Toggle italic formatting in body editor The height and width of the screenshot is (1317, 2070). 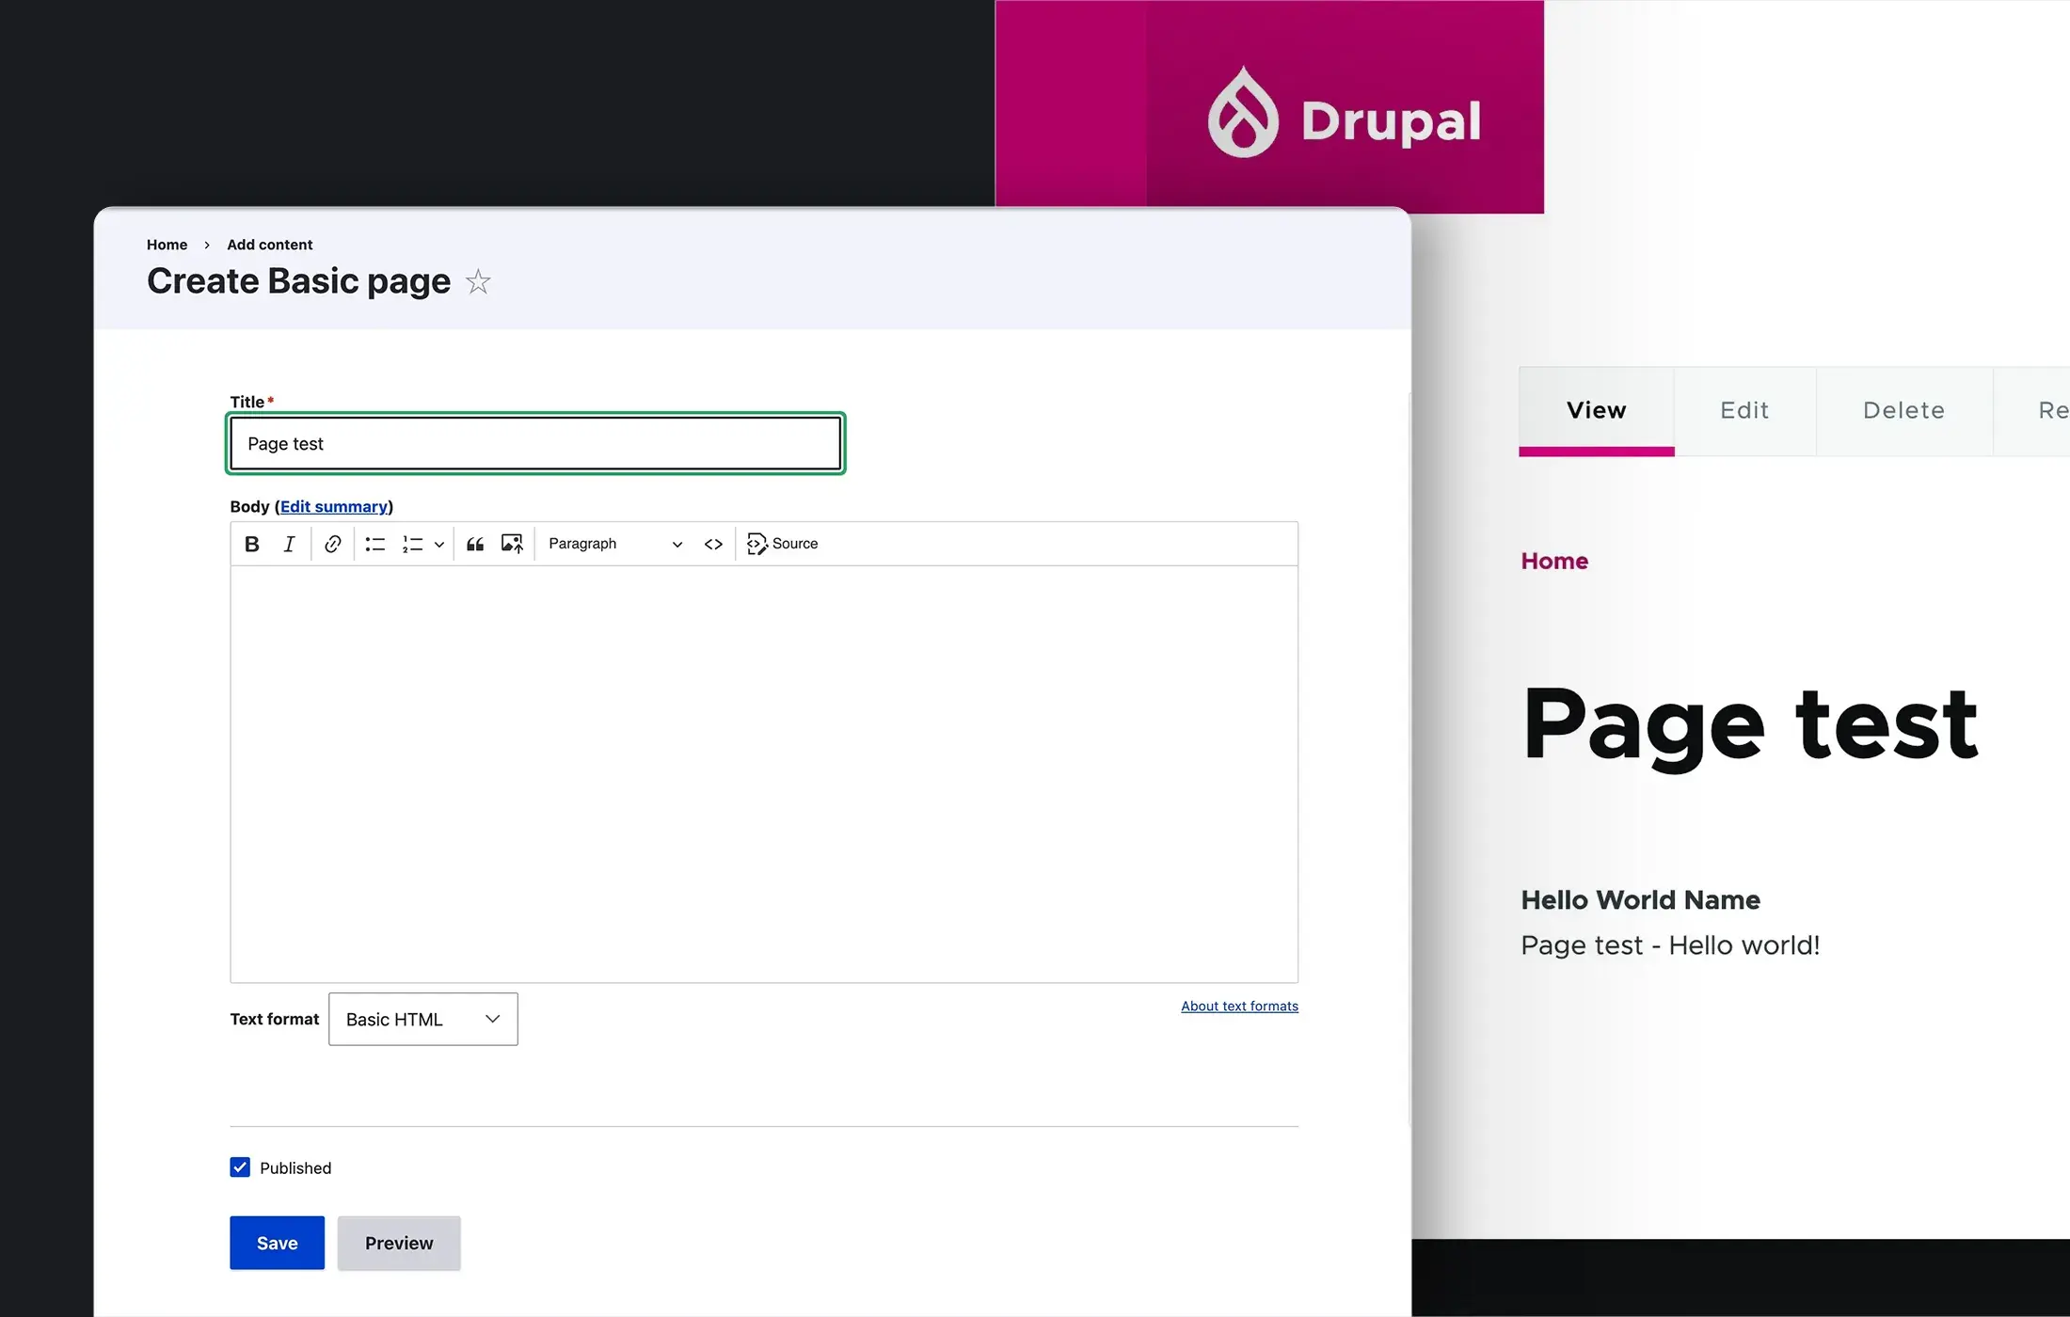click(x=289, y=544)
